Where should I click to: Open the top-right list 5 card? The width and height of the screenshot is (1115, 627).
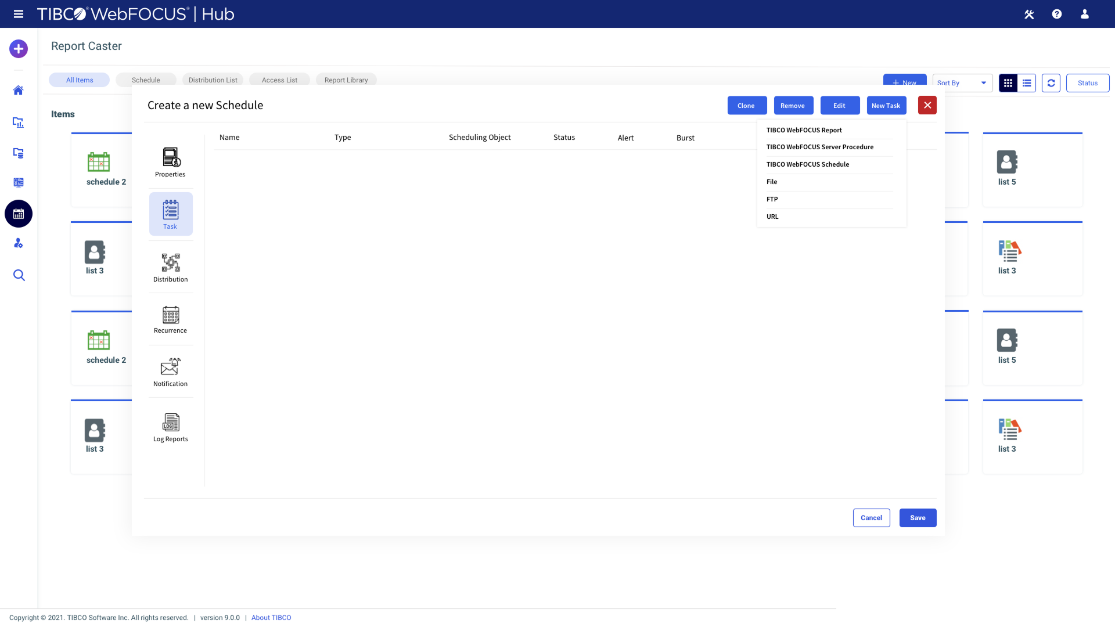pos(1033,170)
